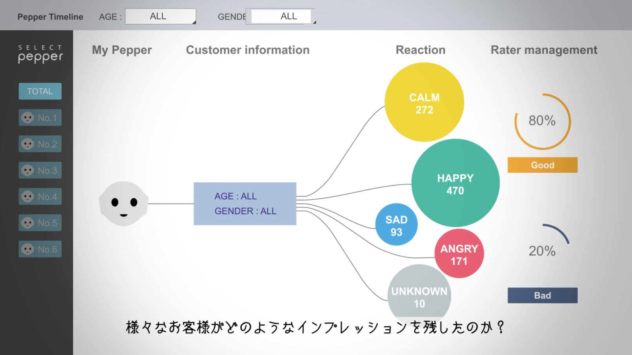Open the Reaction tab
The image size is (632, 355).
tap(420, 50)
